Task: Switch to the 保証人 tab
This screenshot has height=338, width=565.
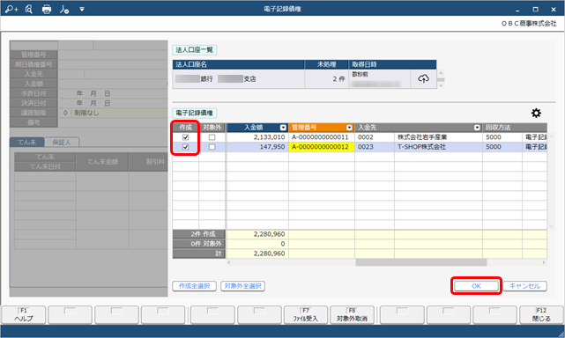Action: pos(62,143)
